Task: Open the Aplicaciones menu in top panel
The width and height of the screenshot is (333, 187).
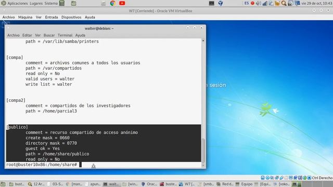Action: 17,3
